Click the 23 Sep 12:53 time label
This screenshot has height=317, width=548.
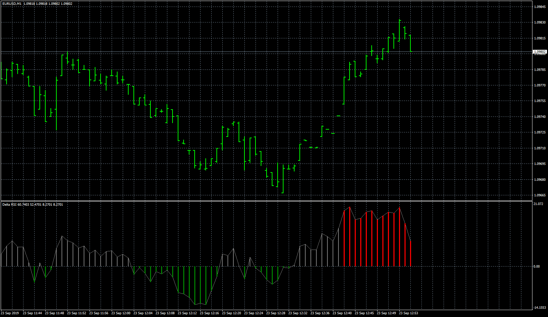409,313
